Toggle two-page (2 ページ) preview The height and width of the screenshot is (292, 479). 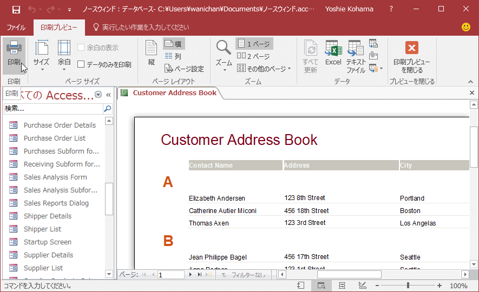click(x=253, y=56)
